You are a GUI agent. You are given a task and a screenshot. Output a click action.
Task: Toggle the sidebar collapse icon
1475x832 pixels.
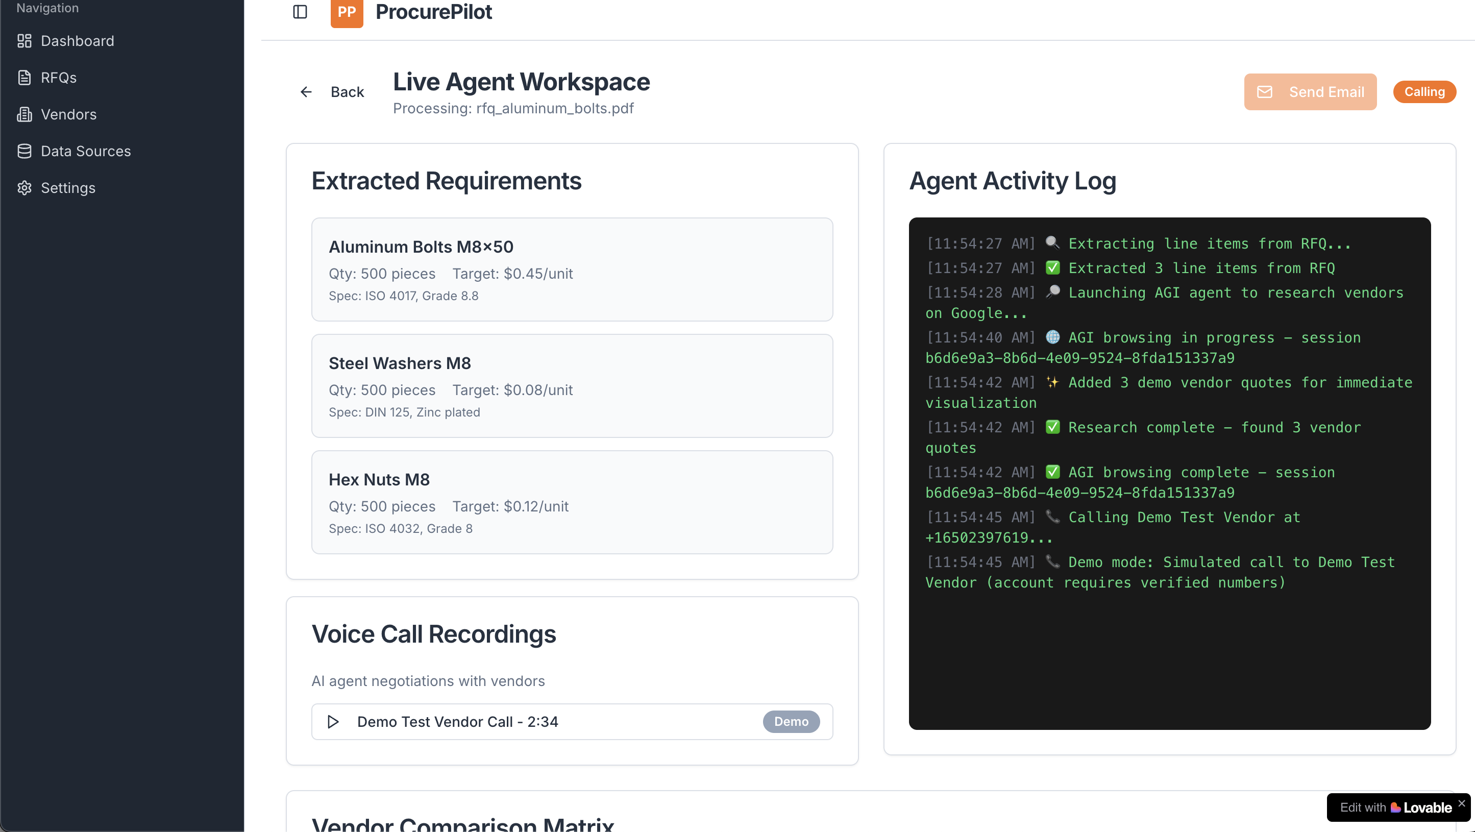(x=300, y=12)
